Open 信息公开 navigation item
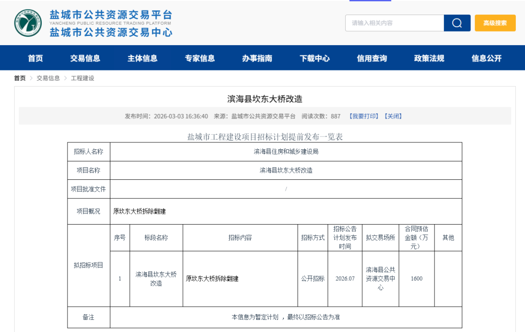The height and width of the screenshot is (332, 525). pos(487,58)
